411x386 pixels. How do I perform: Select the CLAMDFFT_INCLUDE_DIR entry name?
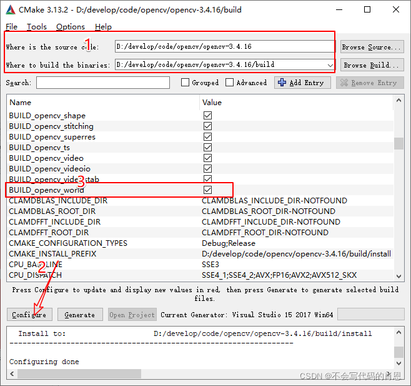[x=55, y=222]
